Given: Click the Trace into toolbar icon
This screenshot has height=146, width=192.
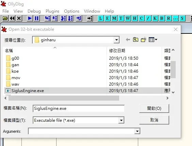Looking at the screenshot, I should (x=63, y=18).
